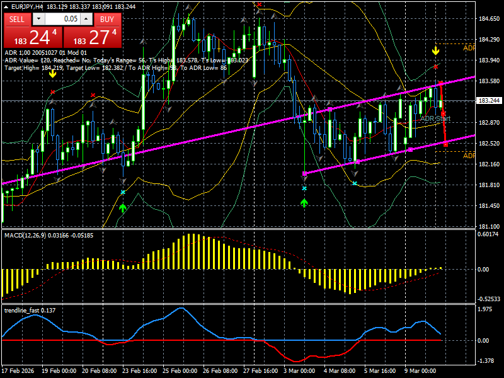
Task: Click the 183.940 price axis label
Action: (x=490, y=60)
